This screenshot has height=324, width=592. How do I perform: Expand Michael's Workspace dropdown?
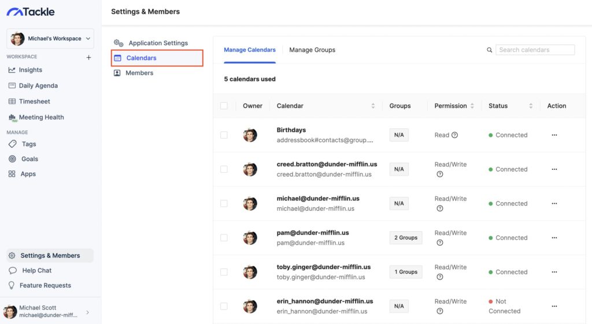point(50,39)
